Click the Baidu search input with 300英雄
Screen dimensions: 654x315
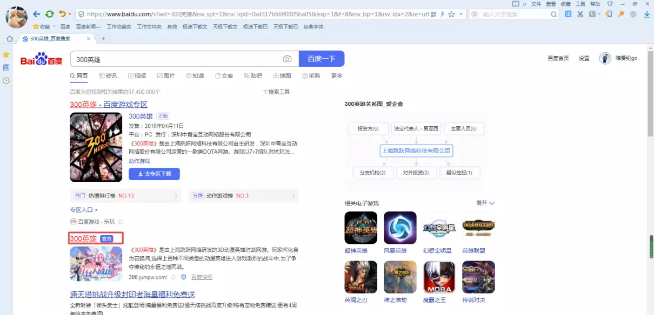pyautogui.click(x=184, y=59)
